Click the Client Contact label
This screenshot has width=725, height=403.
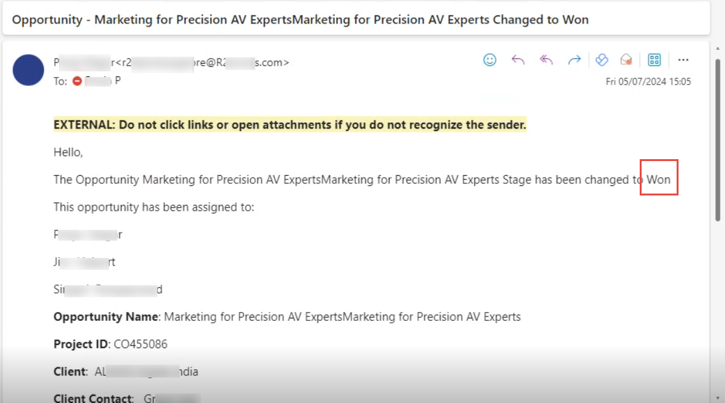[93, 399]
